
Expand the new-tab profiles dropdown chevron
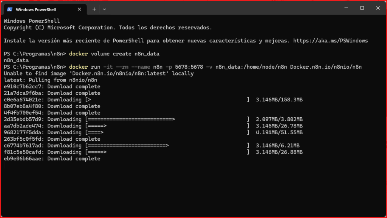click(104, 9)
